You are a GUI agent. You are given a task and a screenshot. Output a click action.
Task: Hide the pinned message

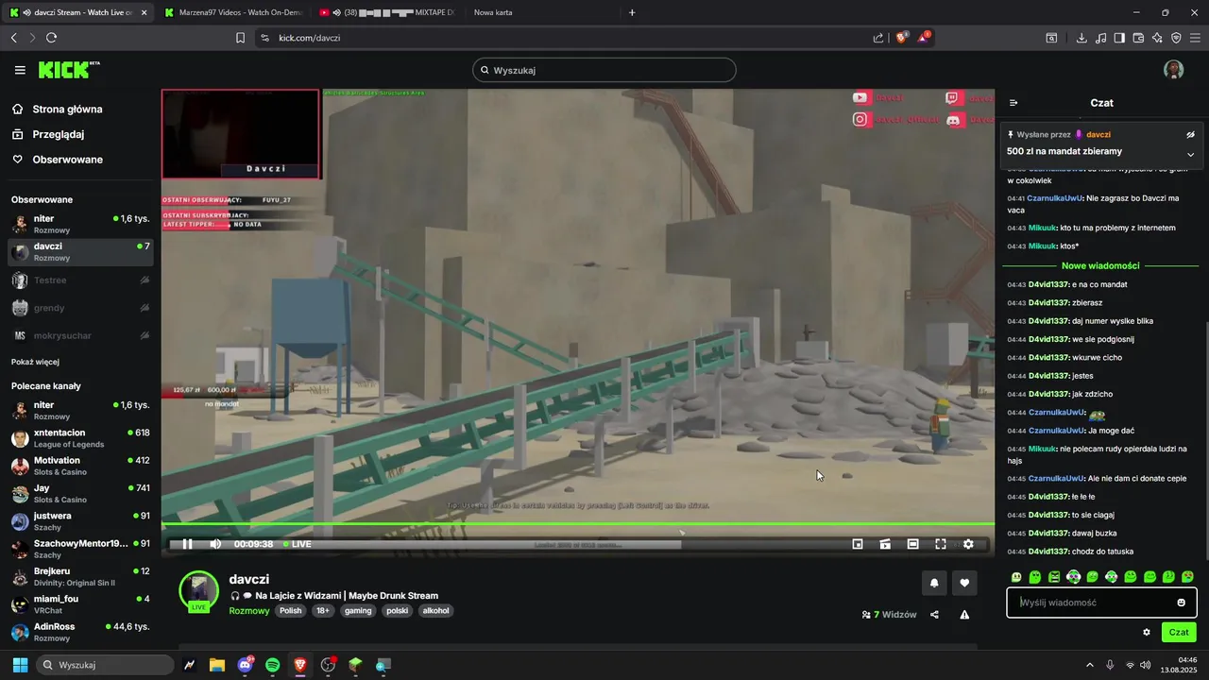(1190, 134)
